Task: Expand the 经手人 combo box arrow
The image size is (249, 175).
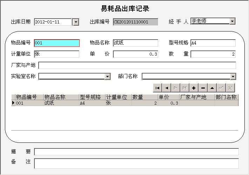Action: point(232,21)
